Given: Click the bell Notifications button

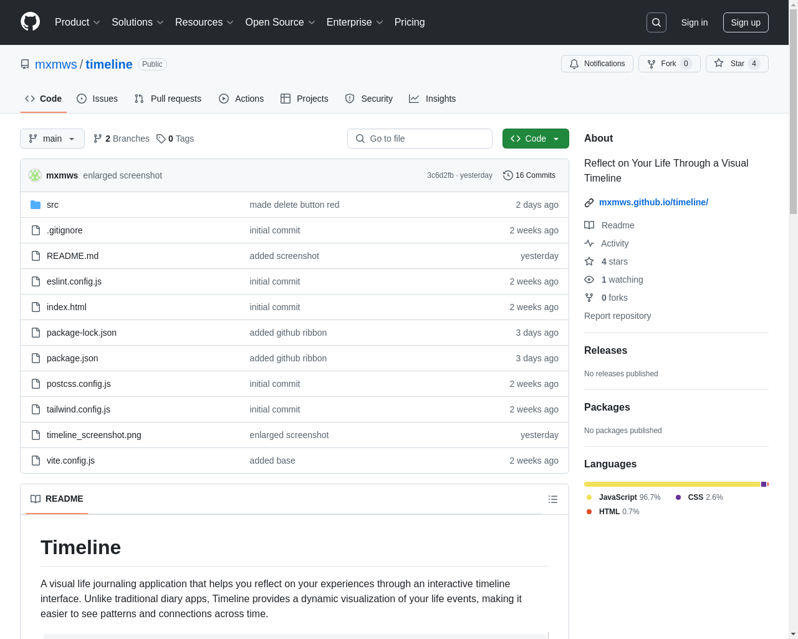Looking at the screenshot, I should tap(597, 64).
